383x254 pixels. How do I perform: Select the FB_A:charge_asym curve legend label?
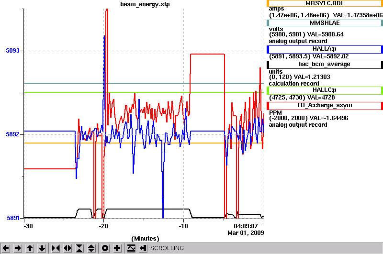325,106
